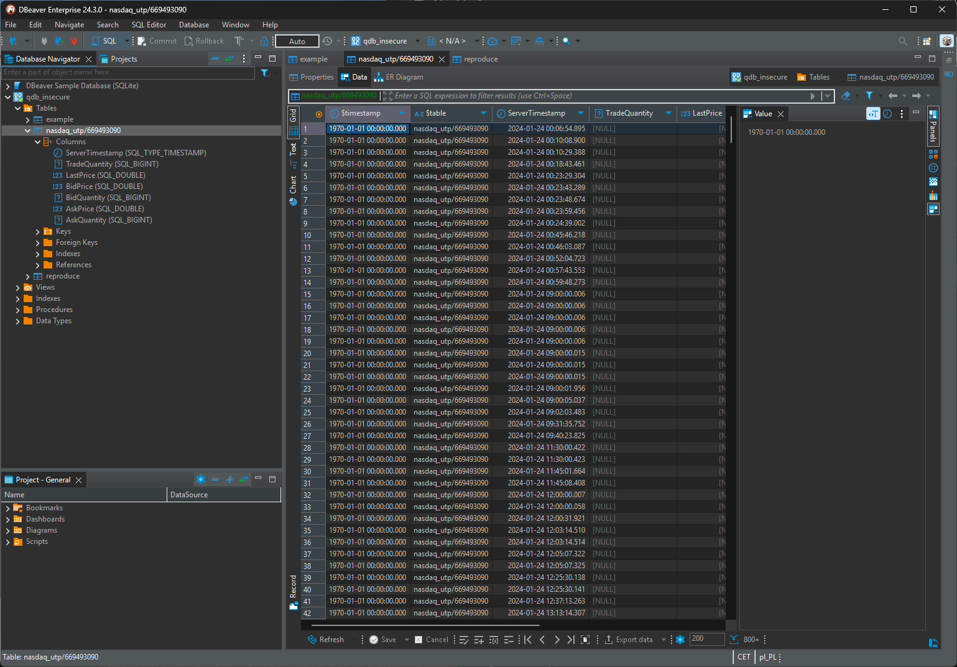957x667 pixels.
Task: Go to first row icon
Action: coord(528,640)
